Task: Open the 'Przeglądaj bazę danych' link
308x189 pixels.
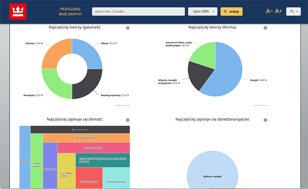Action: click(70, 12)
